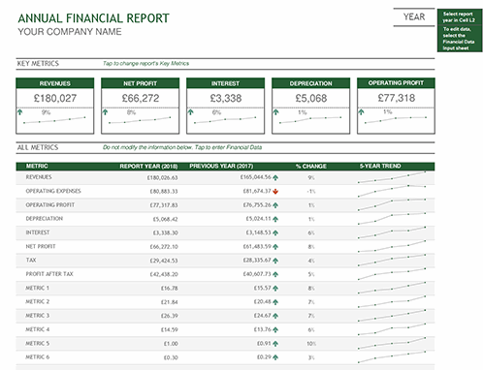
Task: Click the £3,338 interest value
Action: [226, 98]
